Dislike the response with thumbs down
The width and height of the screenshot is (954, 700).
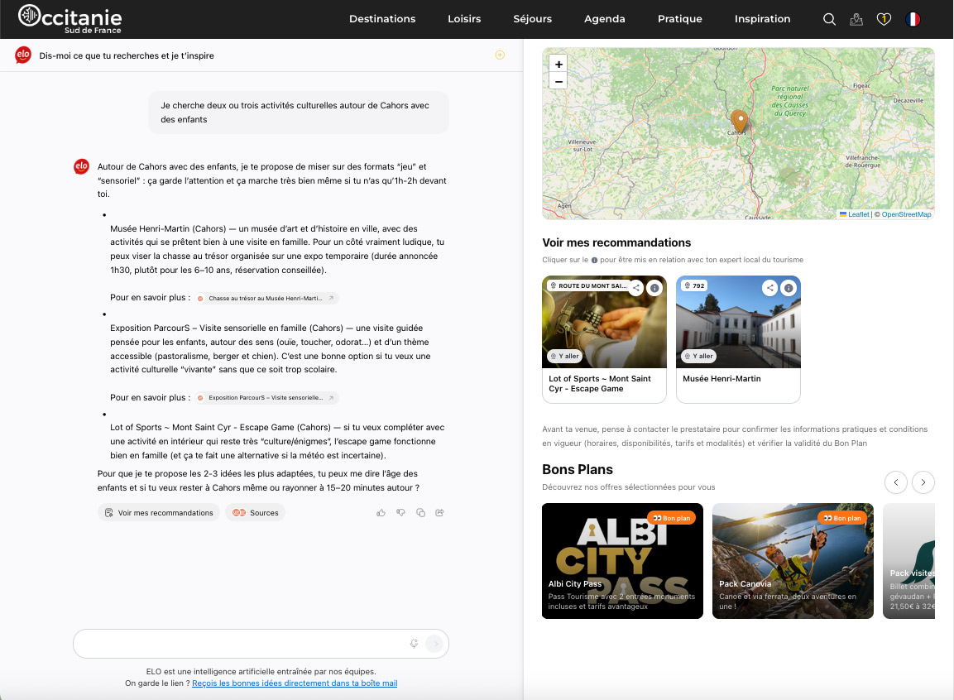(400, 513)
